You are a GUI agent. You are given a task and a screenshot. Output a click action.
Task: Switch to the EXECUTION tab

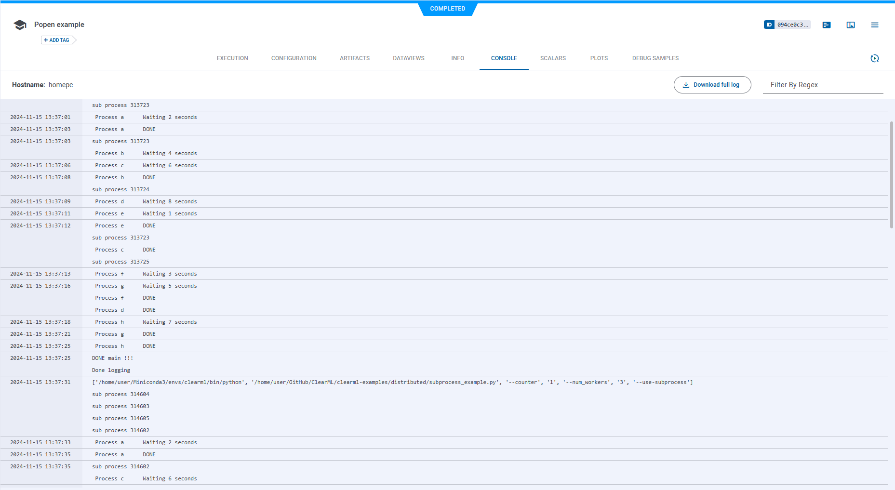[x=232, y=58]
